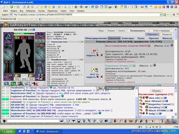179x134 pixels.
Task: Select the left-hand dagger slot
Action: (8, 55)
